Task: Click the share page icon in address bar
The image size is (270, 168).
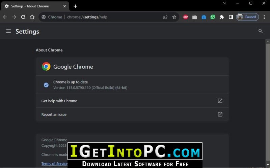Action: [165, 17]
